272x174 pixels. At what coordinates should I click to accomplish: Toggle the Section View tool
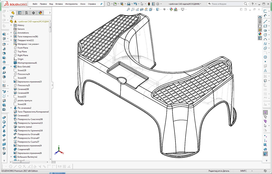[142, 9]
